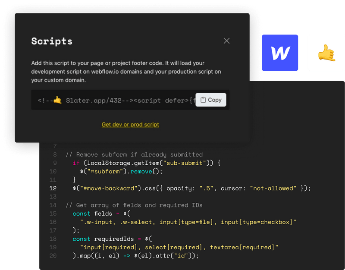Close the Scripts dialog with the X

pyautogui.click(x=226, y=41)
